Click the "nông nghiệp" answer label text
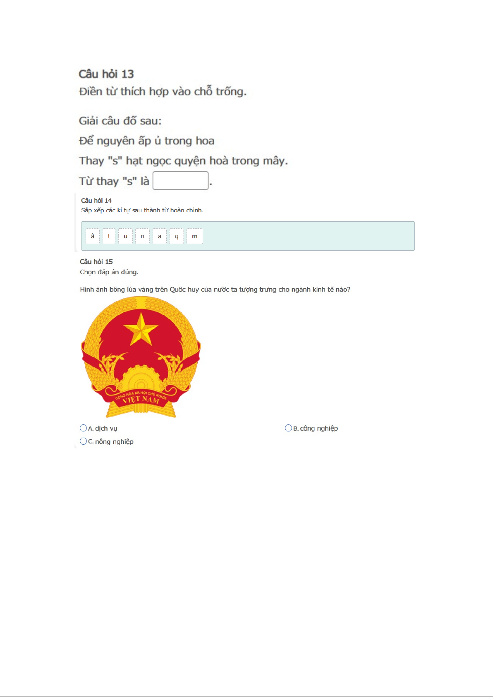This screenshot has width=493, height=697. coord(114,442)
